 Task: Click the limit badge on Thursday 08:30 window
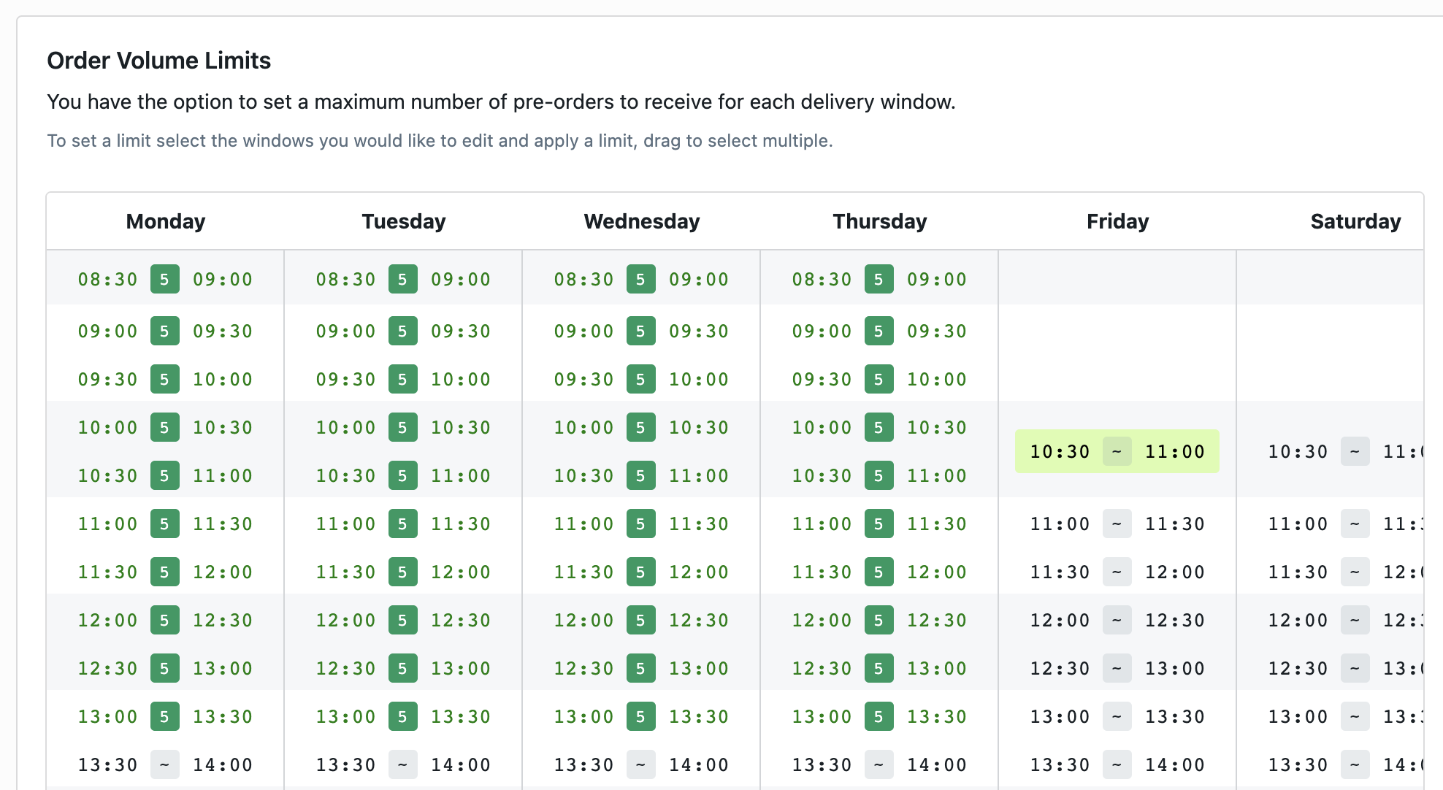879,280
